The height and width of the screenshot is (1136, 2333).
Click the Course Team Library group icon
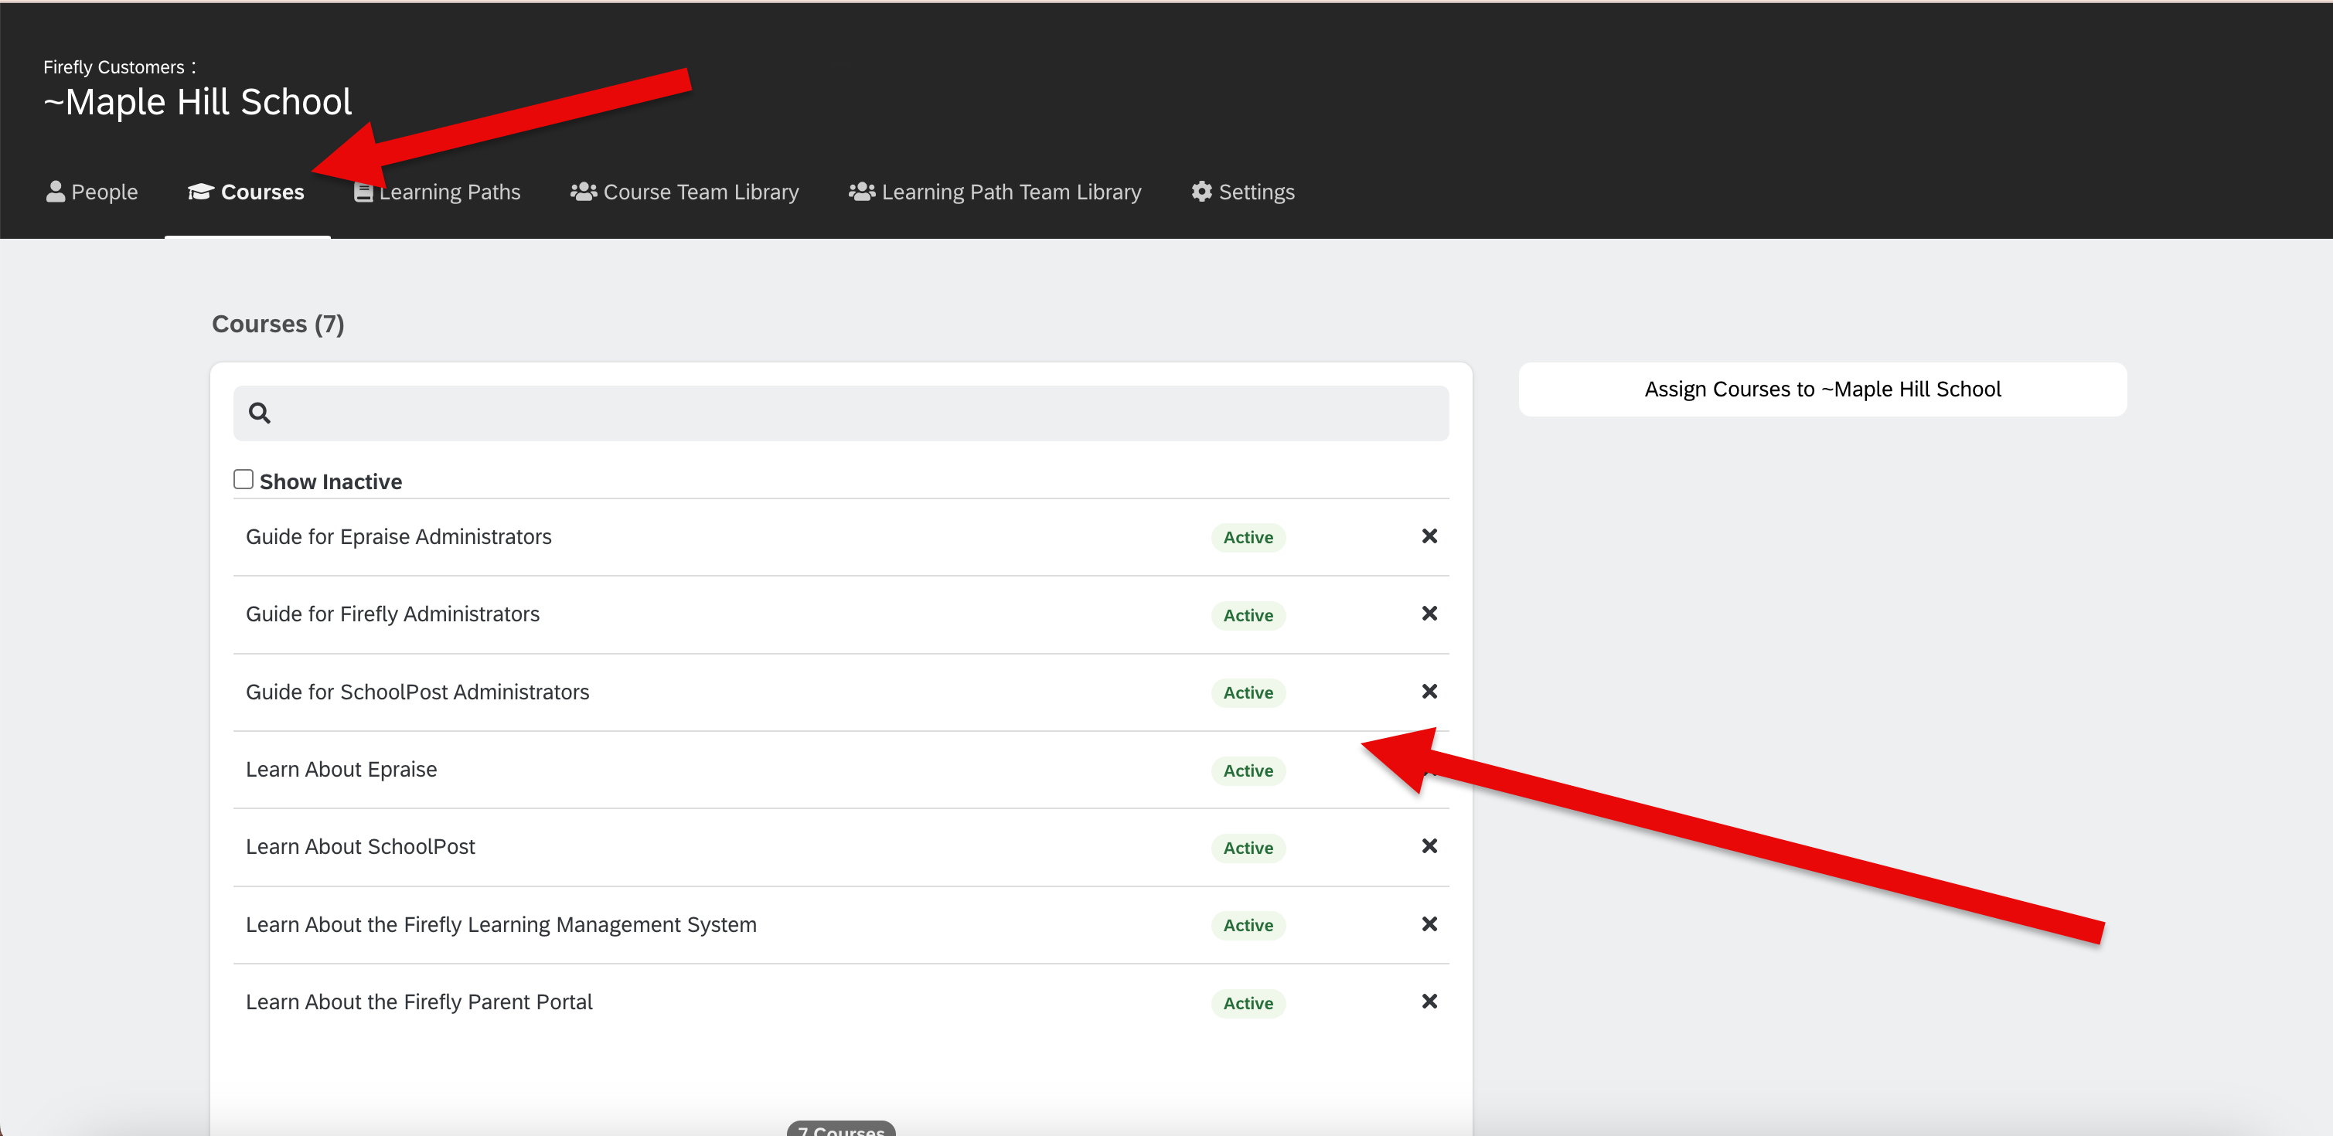[x=583, y=191]
